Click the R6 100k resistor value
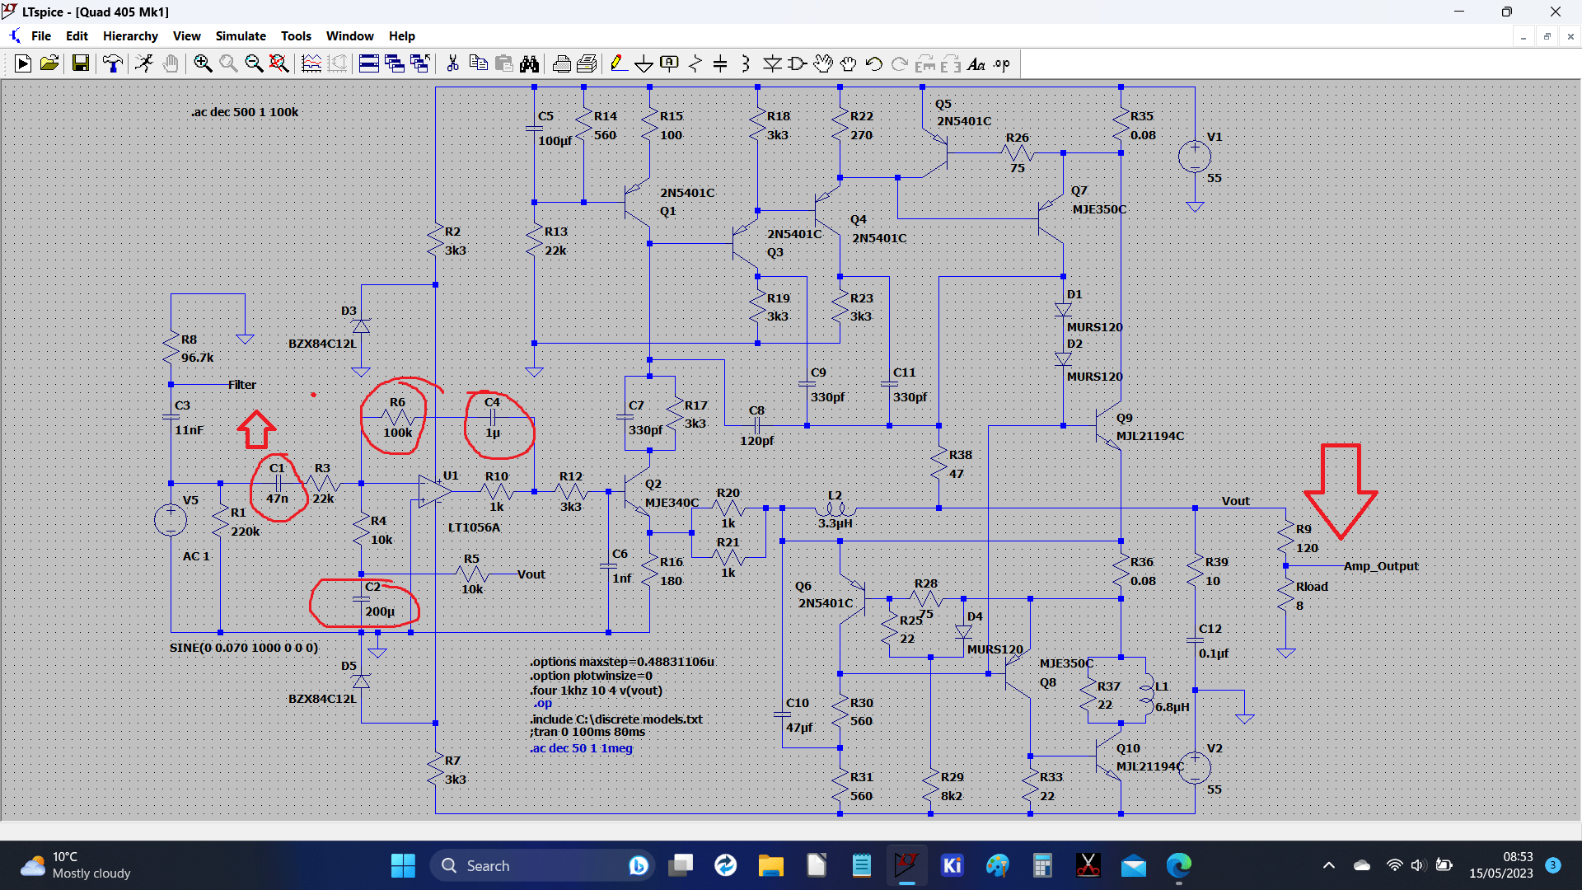The width and height of the screenshot is (1582, 890). [398, 433]
